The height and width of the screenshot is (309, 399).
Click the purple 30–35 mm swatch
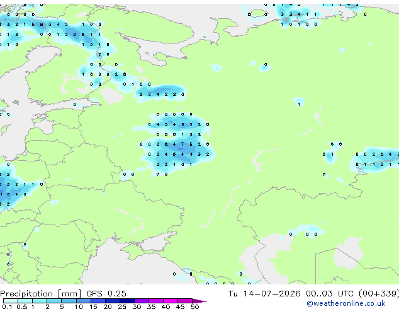click(x=141, y=301)
